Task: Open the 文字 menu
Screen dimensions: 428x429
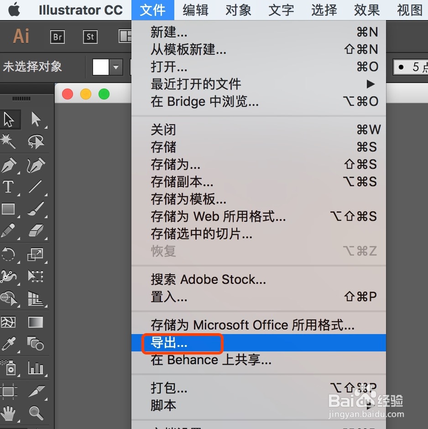Action: (281, 10)
